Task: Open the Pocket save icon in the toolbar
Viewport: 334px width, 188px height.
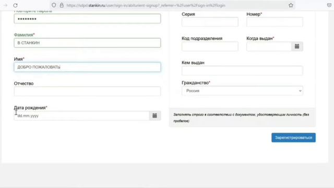Action: click(329, 5)
